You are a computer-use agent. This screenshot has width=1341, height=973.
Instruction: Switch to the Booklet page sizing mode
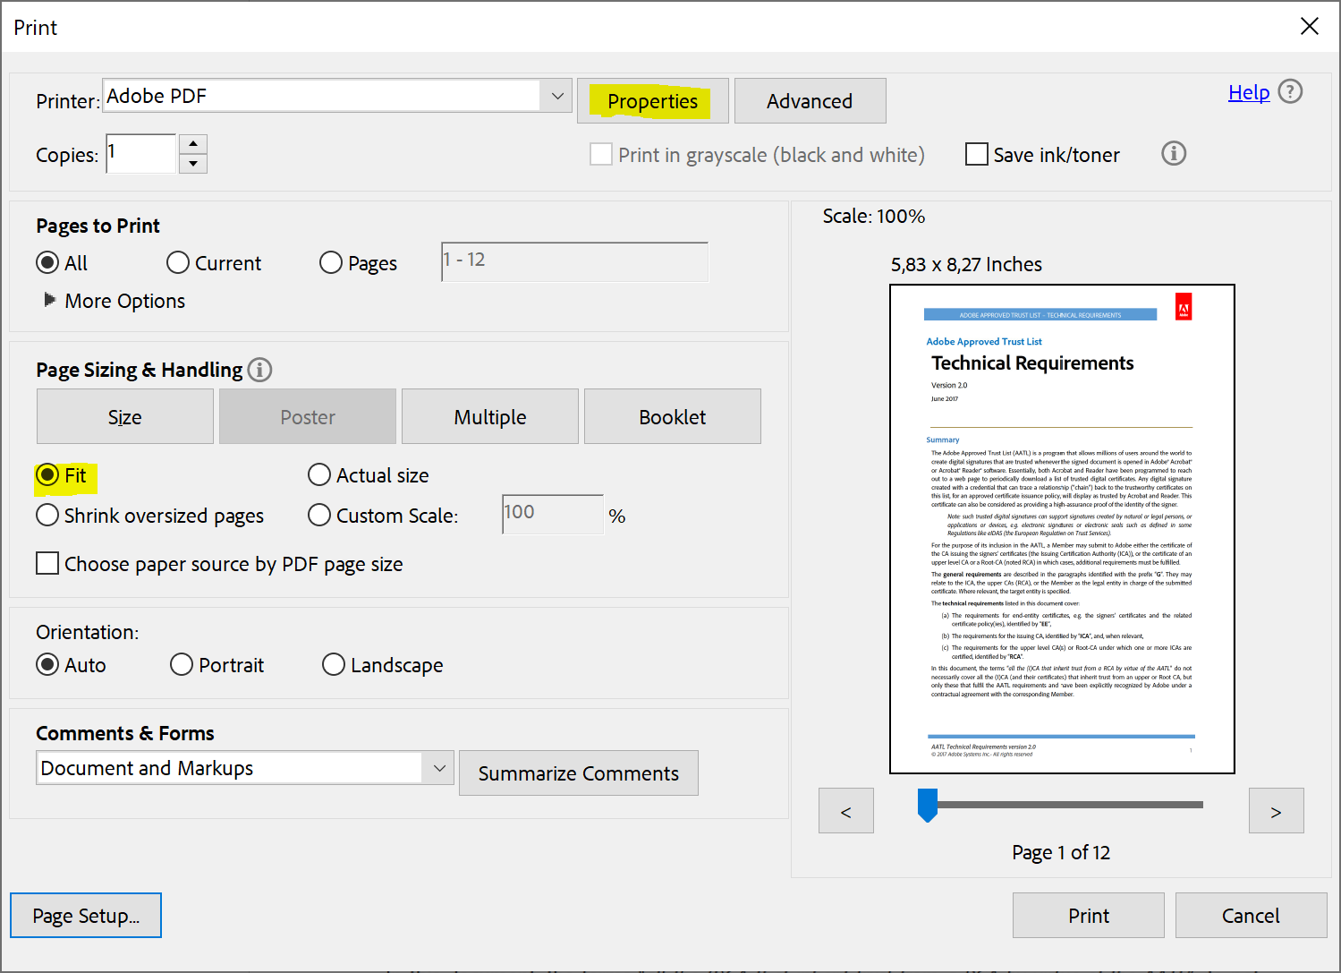[672, 416]
